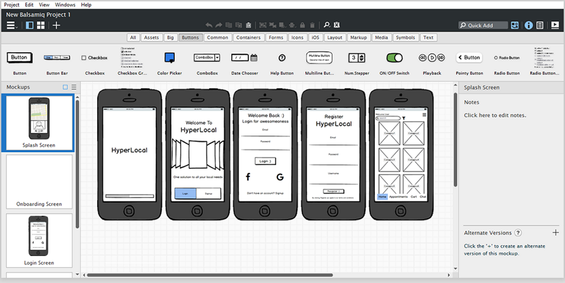Click here to edit notes text

point(495,115)
